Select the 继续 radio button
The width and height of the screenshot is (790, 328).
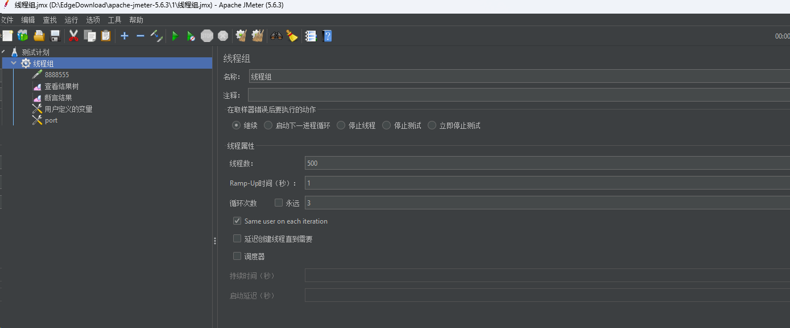click(236, 125)
